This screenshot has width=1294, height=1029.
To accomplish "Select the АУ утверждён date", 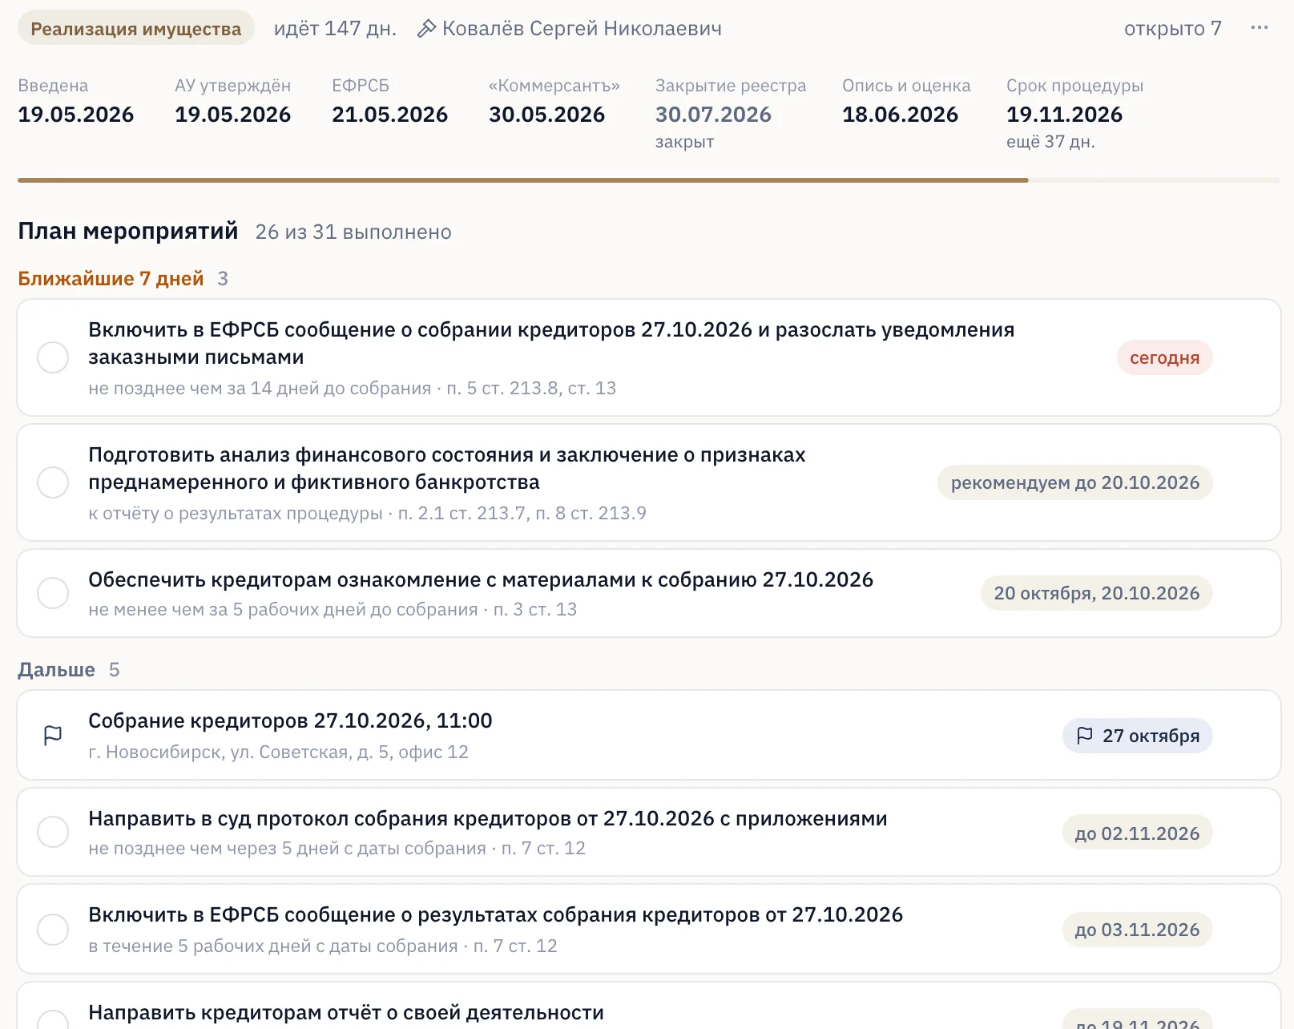I will tap(233, 115).
